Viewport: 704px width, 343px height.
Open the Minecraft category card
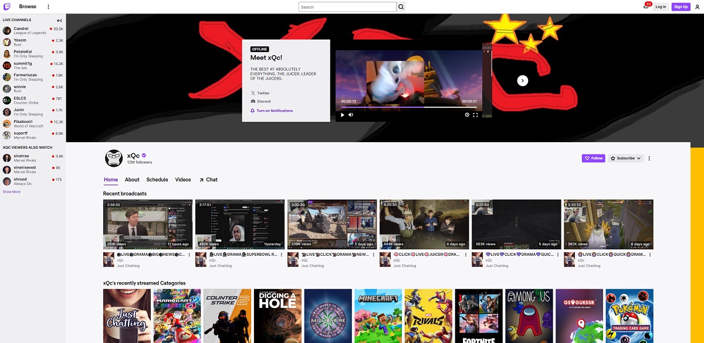(378, 315)
